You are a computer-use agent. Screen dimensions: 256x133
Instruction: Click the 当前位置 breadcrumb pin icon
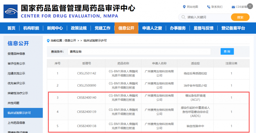click(x=48, y=40)
